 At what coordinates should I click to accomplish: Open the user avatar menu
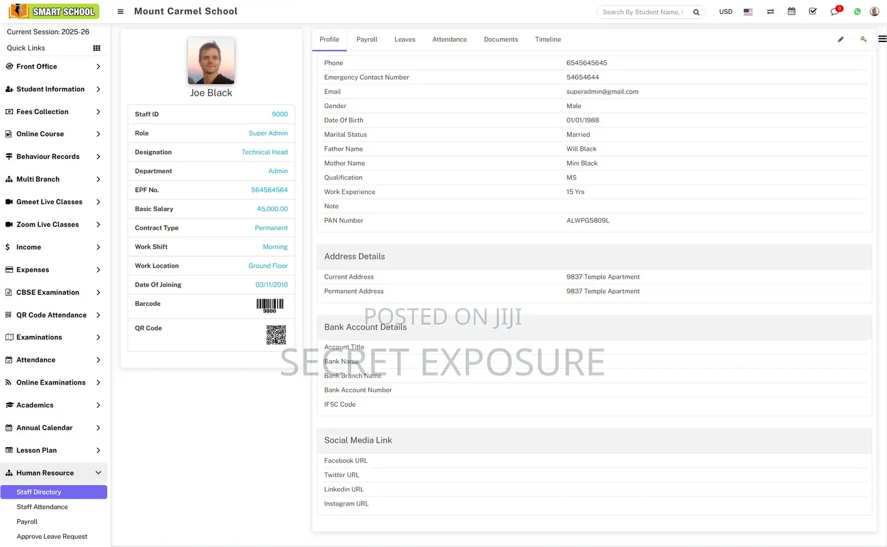[x=874, y=12]
